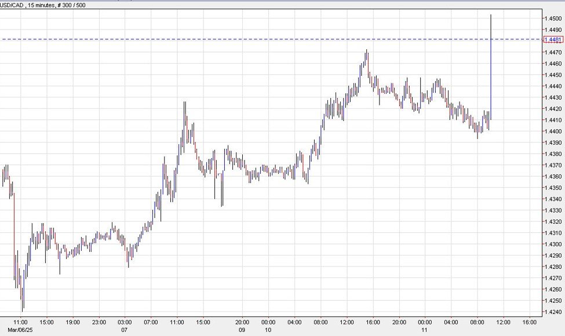Click the 23:00 time axis label
565x336 pixels.
point(99,322)
